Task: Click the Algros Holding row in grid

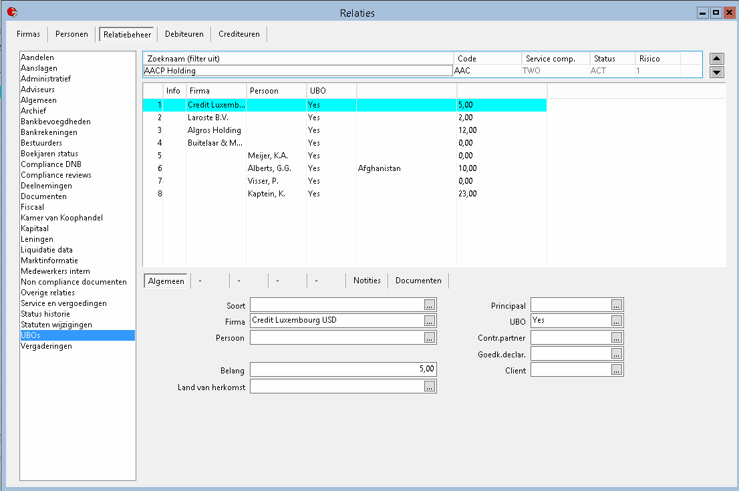Action: (345, 130)
